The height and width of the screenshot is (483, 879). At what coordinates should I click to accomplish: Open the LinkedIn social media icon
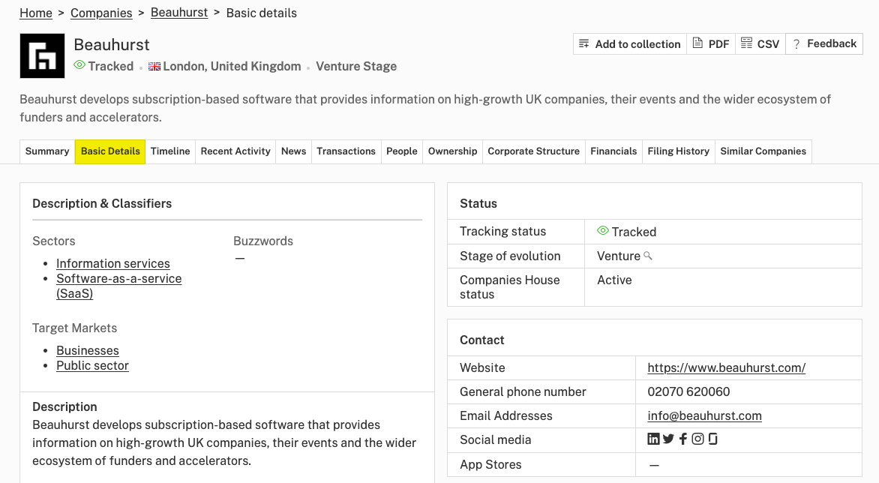coord(653,439)
